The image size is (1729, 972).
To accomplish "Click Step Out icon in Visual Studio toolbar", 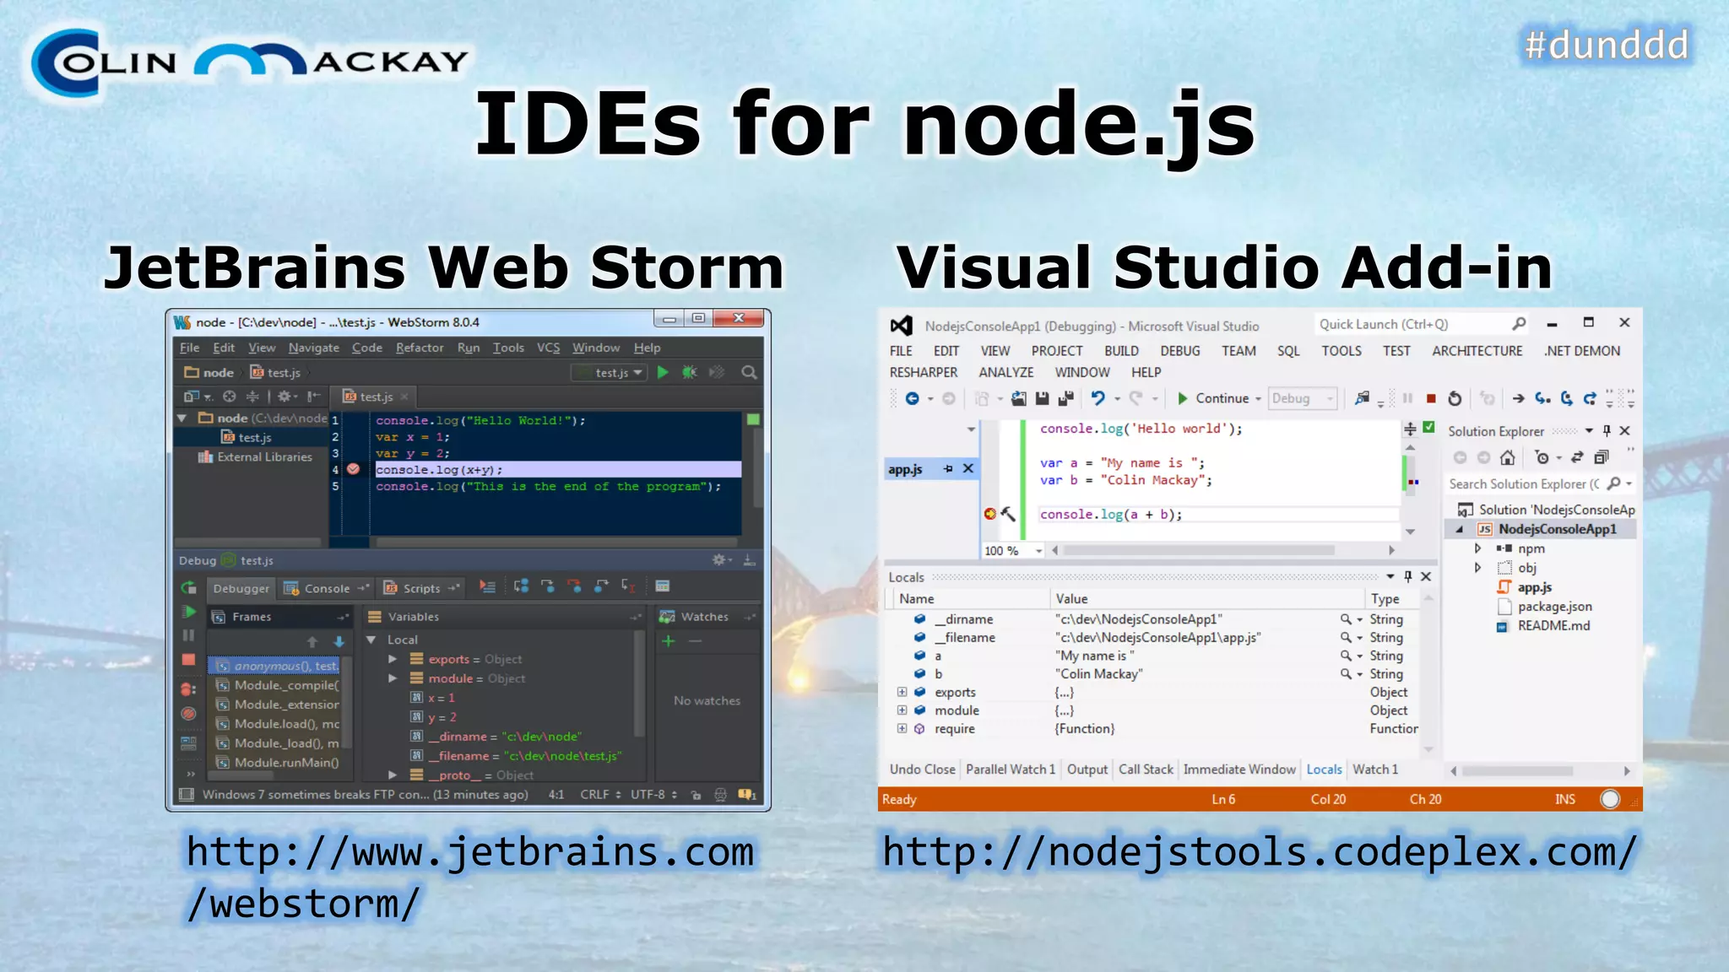I will coord(1591,398).
